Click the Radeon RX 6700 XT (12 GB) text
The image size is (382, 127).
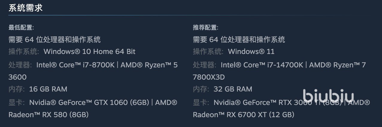[243, 114]
